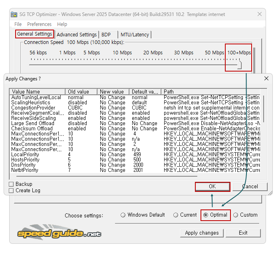This screenshot has height=255, width=278.
Task: Select the DnsPriority row
Action: click(x=135, y=165)
